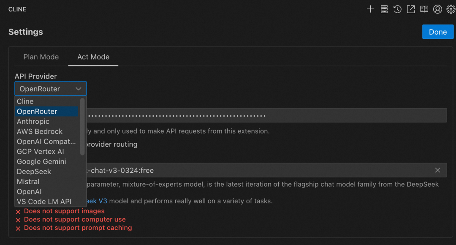Choose Anthropic from the provider list

point(33,122)
